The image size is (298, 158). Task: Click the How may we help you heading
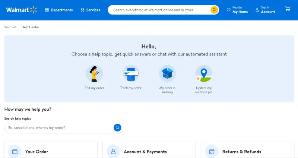click(28, 109)
